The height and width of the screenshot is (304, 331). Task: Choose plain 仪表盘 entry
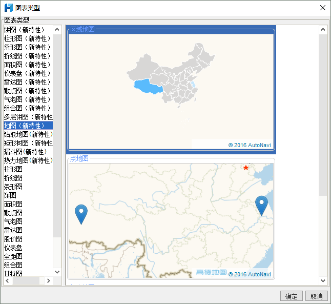point(28,248)
